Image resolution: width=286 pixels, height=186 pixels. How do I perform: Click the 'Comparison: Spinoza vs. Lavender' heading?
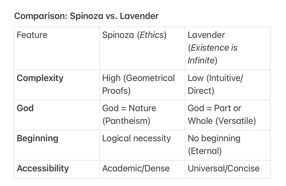click(87, 16)
